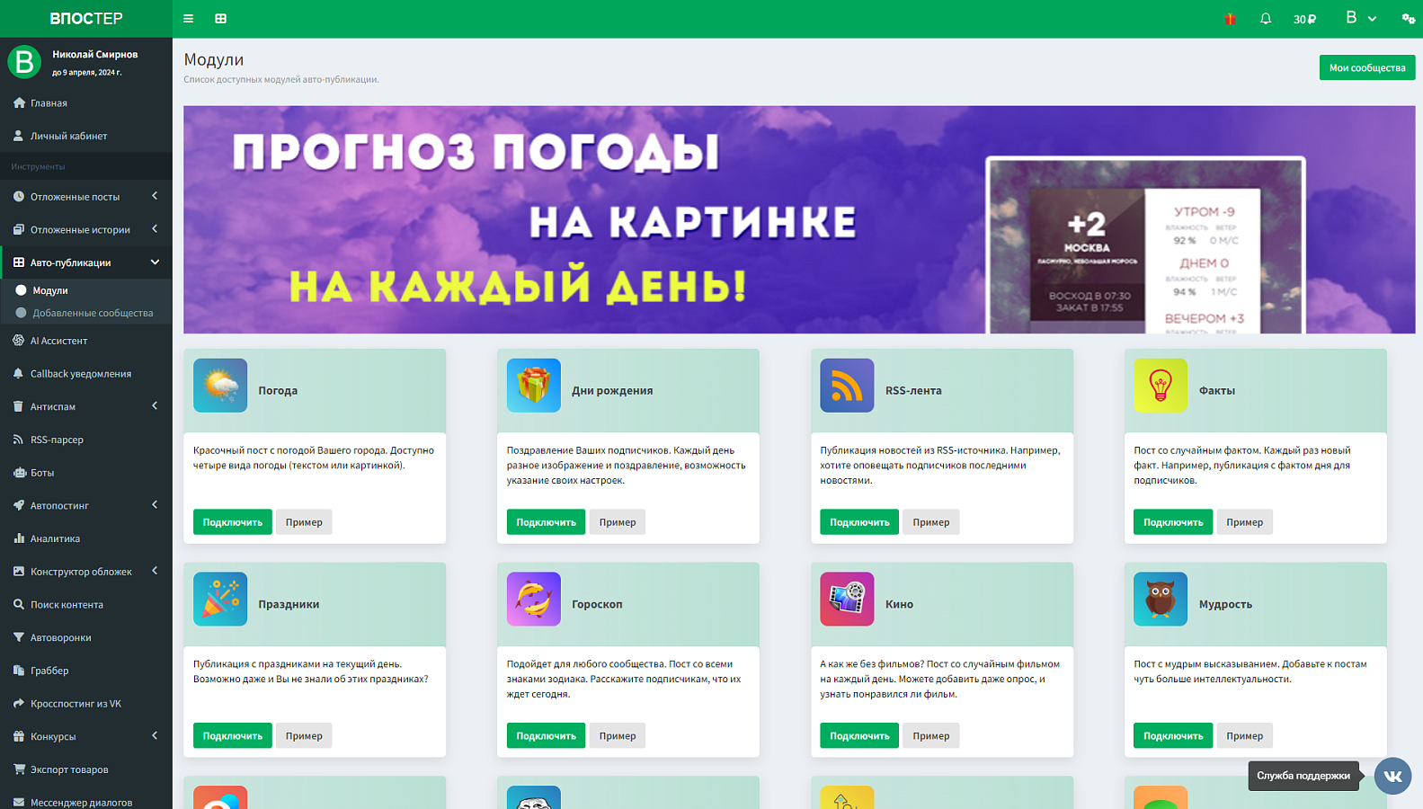Image resolution: width=1423 pixels, height=809 pixels.
Task: View example for Дни рождения
Action: [618, 522]
